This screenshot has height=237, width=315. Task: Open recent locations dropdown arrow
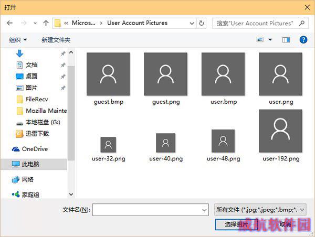point(35,23)
